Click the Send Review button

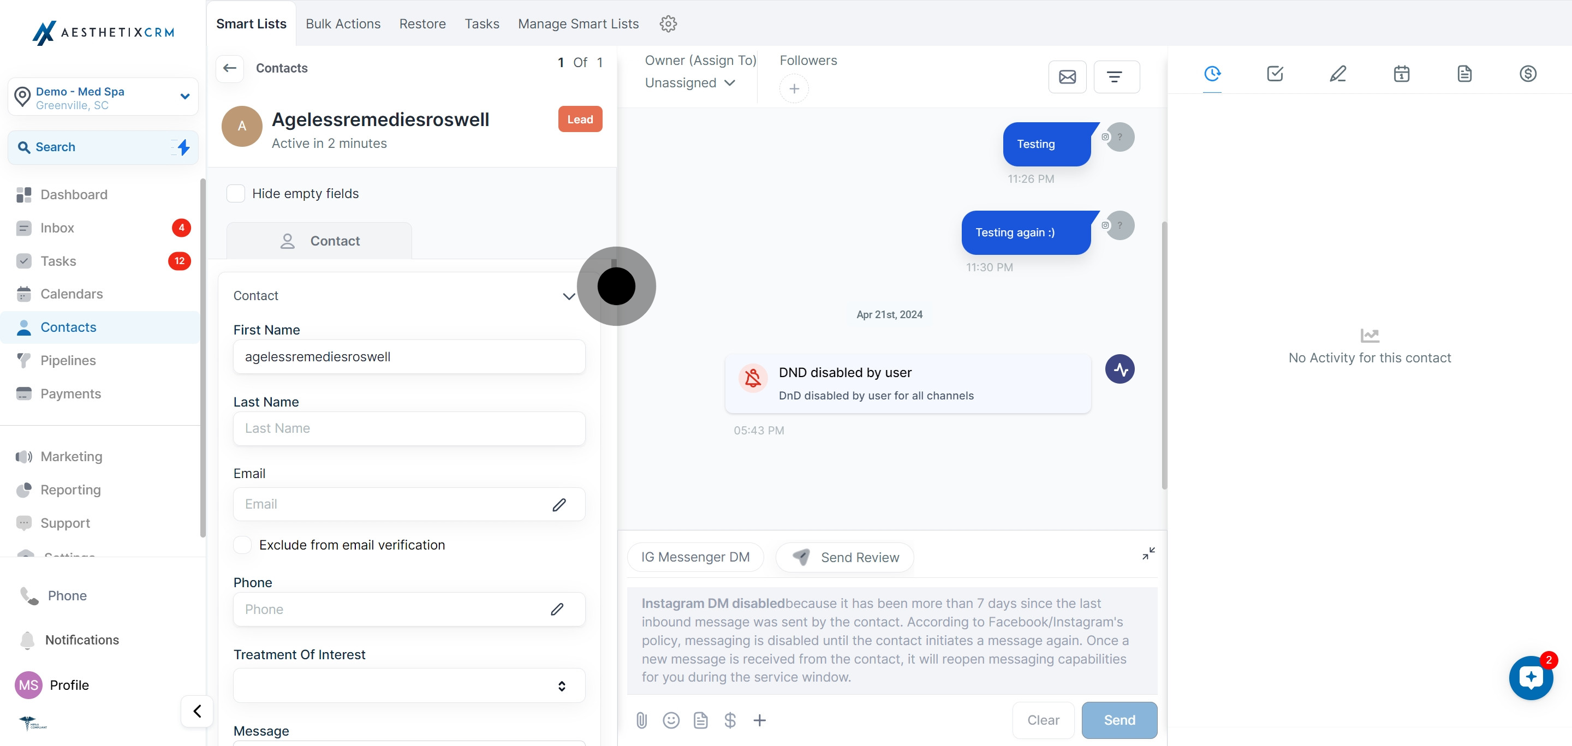pos(844,557)
